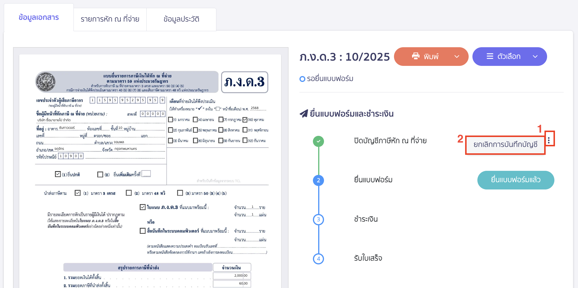Check the สื่อบันทึกในระบบคอมพิวเตอร์ checkbox
578x288 pixels.
pos(142,231)
